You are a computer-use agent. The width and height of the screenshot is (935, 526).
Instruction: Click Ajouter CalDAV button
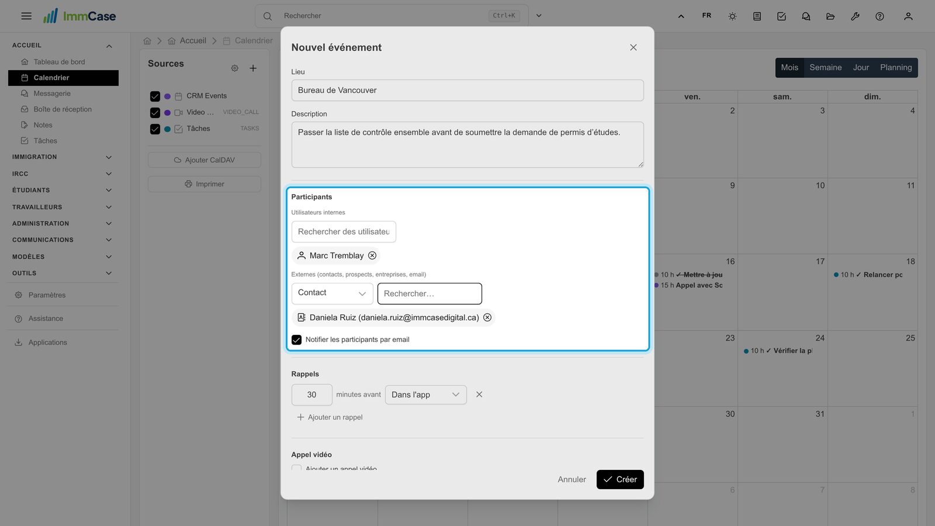click(205, 160)
